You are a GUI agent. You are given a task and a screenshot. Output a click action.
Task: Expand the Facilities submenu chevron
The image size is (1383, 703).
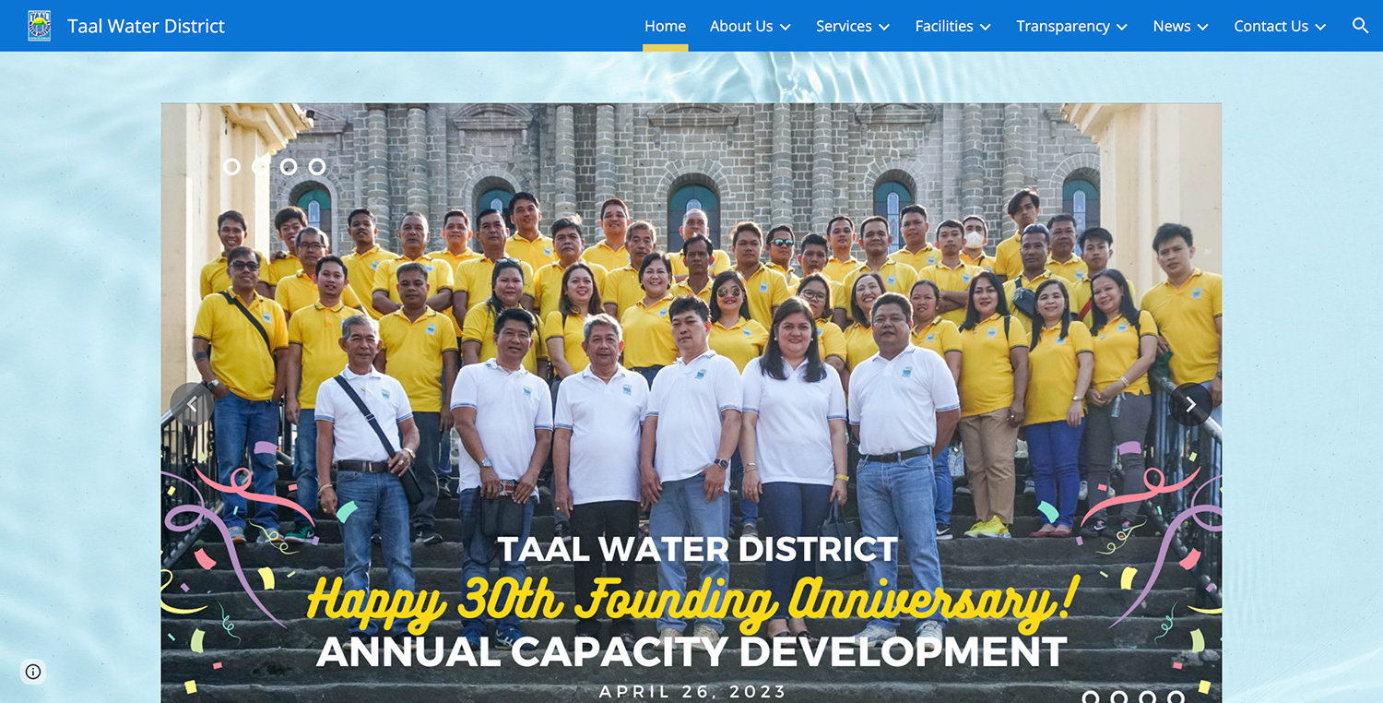pos(986,27)
